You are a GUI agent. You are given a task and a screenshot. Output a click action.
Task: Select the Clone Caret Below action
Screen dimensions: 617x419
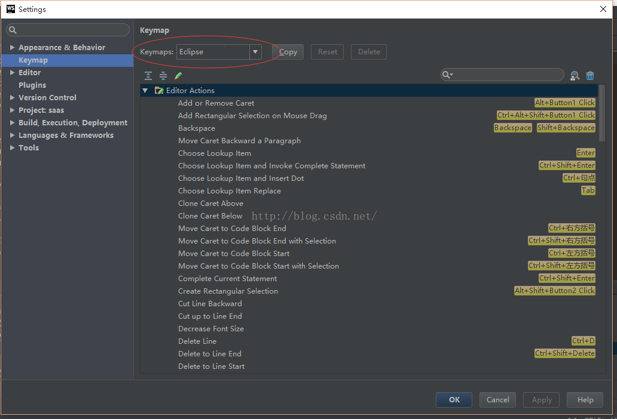[x=369, y=216]
